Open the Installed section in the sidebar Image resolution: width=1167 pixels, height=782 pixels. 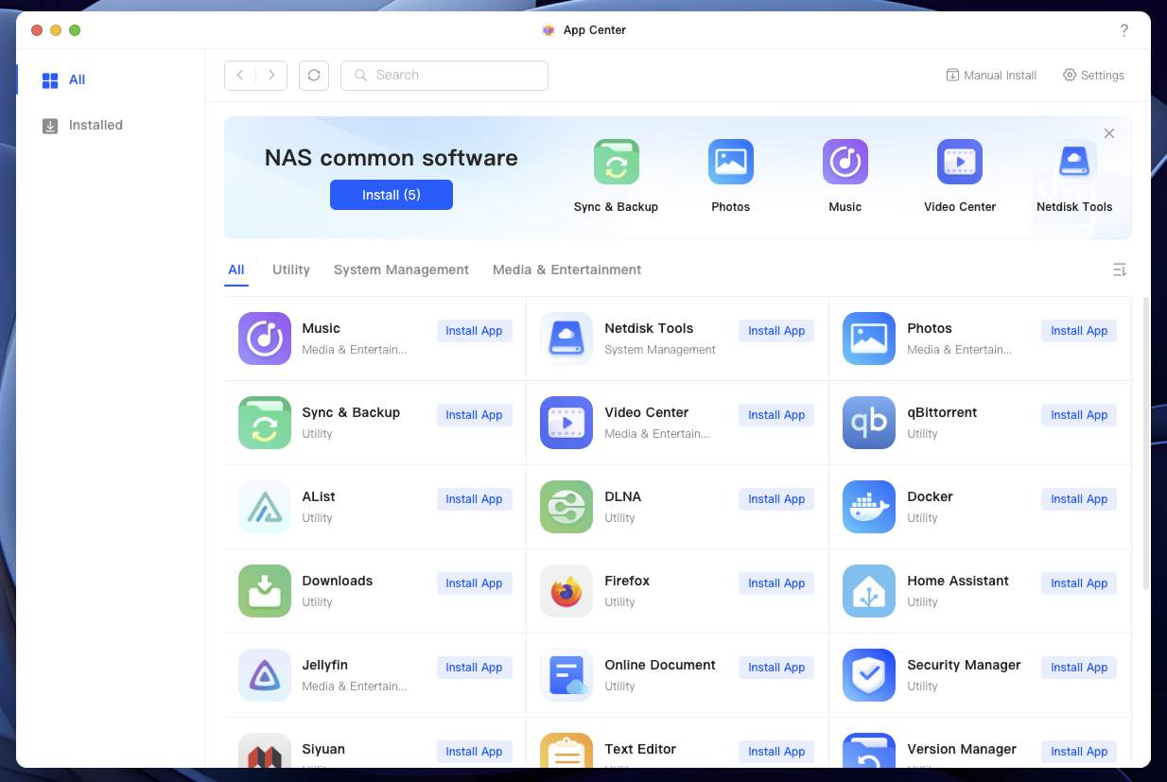click(x=111, y=125)
